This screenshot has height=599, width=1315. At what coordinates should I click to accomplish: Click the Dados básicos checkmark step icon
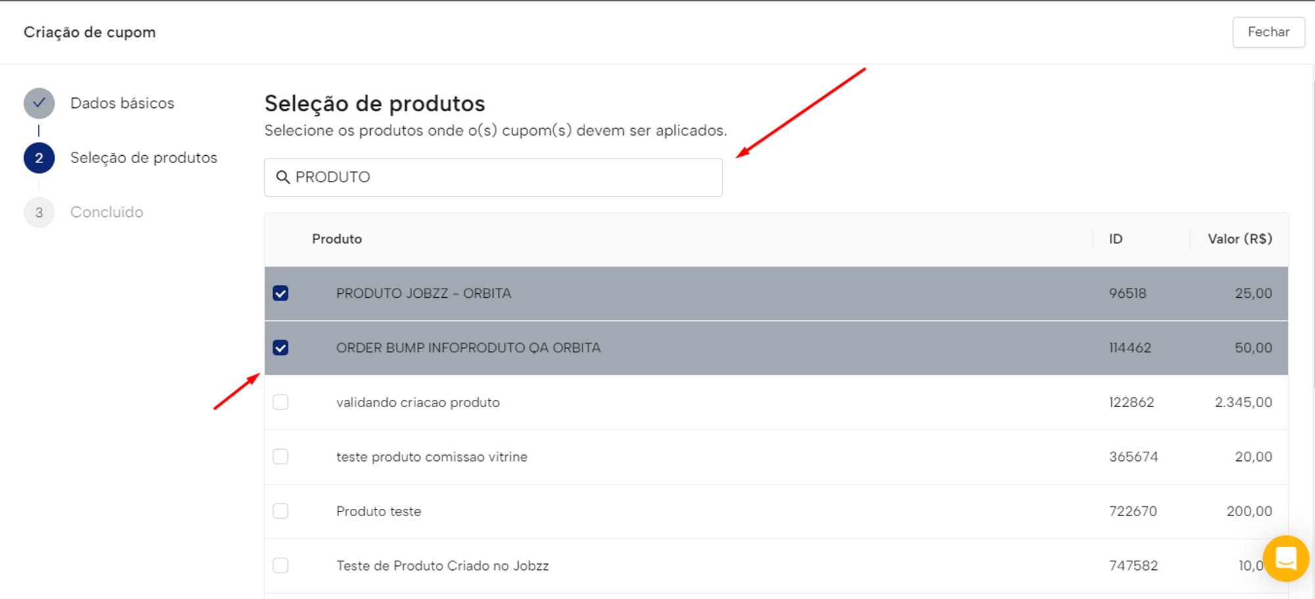39,103
